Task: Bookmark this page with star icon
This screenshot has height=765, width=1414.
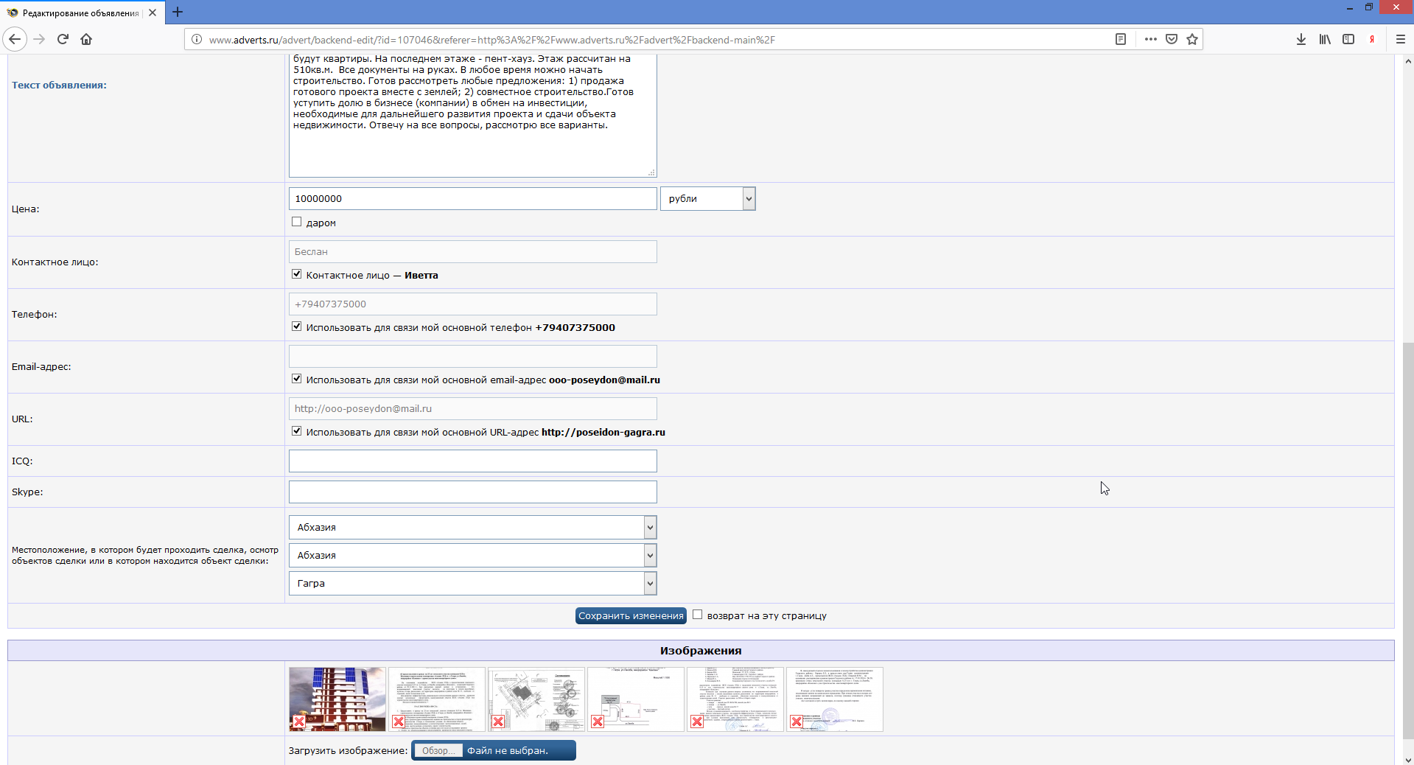Action: (x=1192, y=39)
